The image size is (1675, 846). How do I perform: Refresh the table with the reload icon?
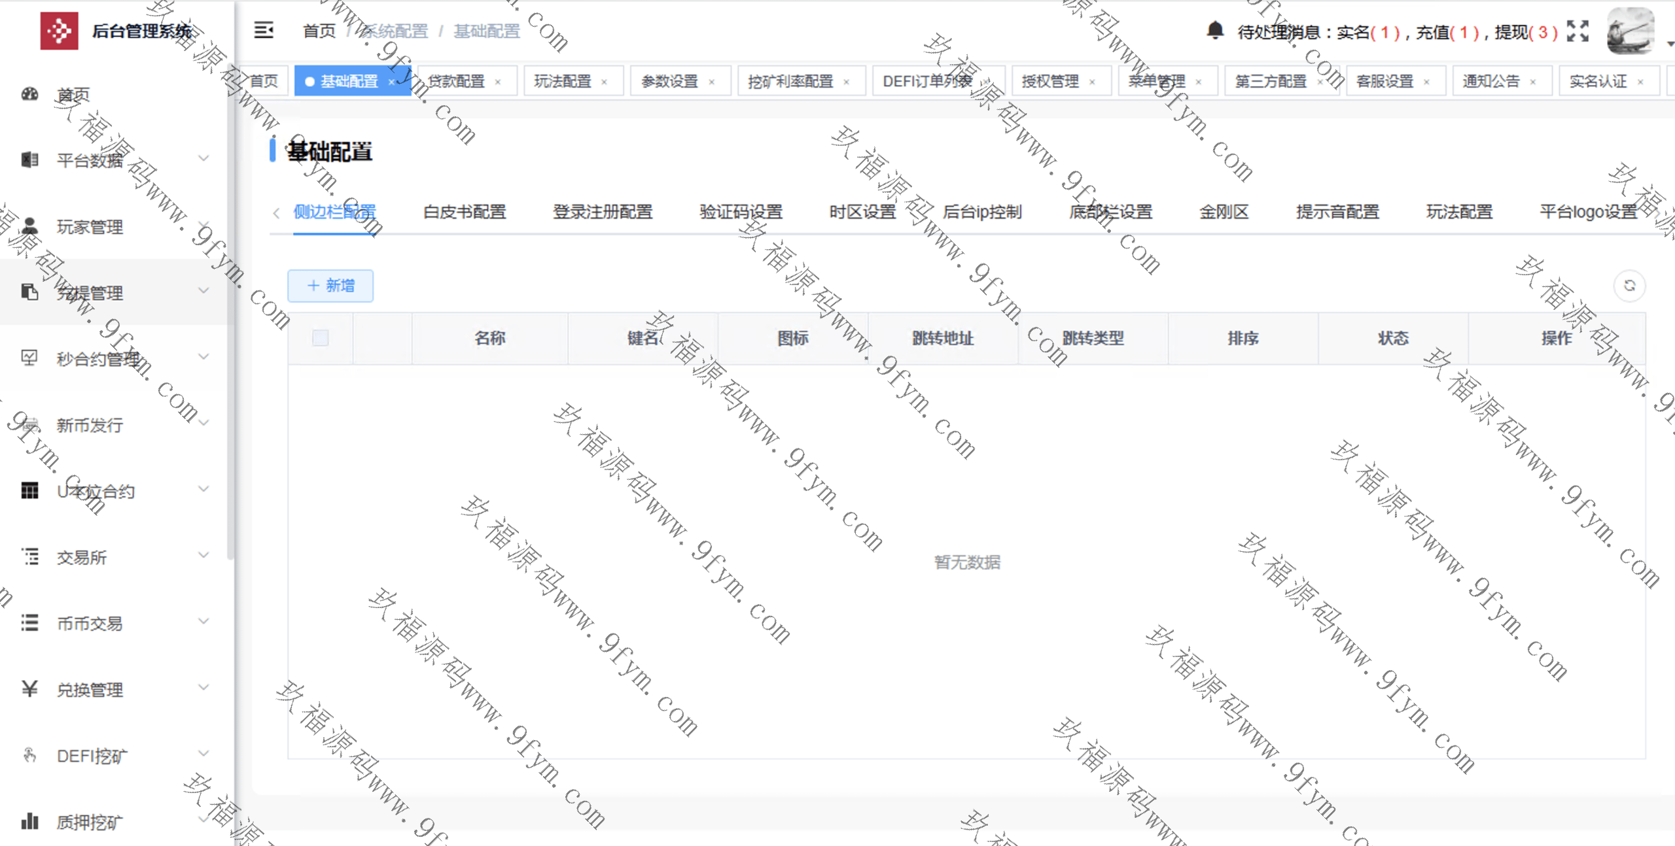click(1630, 286)
